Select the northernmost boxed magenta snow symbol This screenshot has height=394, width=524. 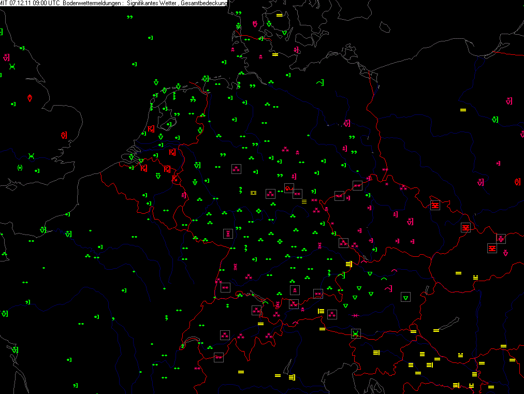tap(236, 168)
